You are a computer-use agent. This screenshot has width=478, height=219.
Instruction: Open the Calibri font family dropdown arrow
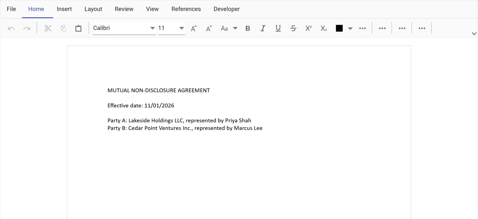click(x=152, y=28)
